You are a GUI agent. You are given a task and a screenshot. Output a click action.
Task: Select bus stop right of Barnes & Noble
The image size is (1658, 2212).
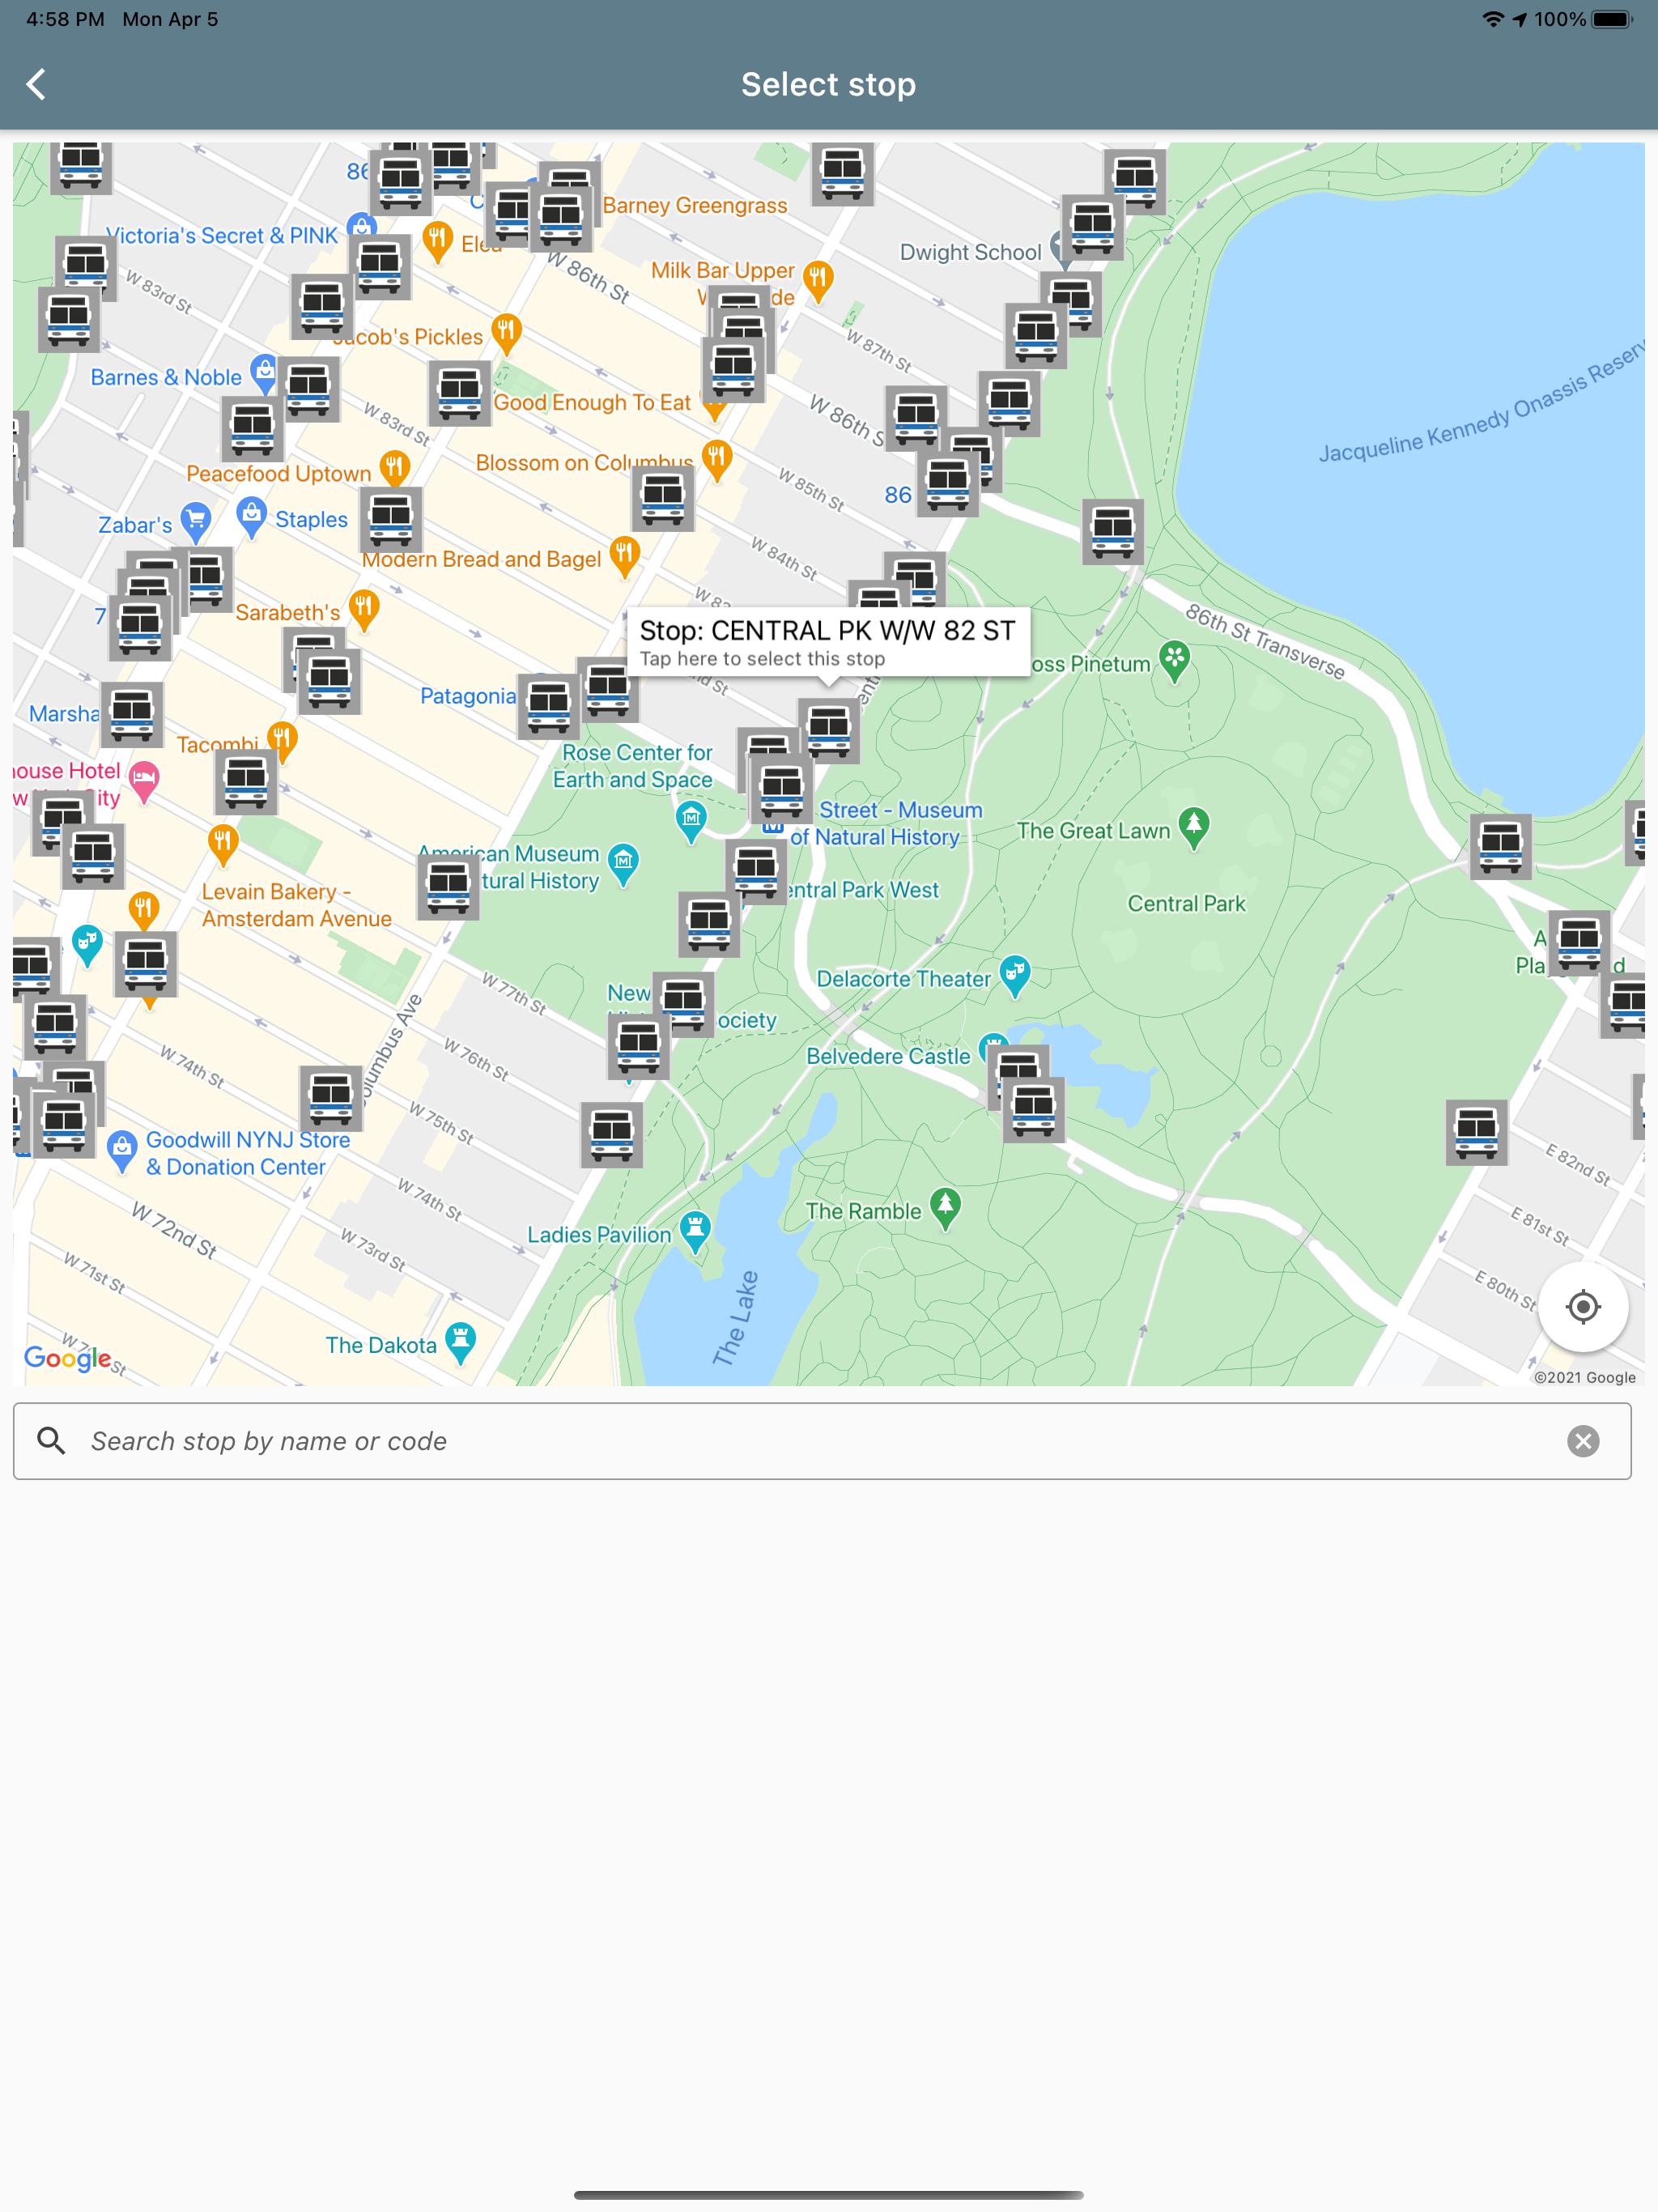click(x=309, y=389)
